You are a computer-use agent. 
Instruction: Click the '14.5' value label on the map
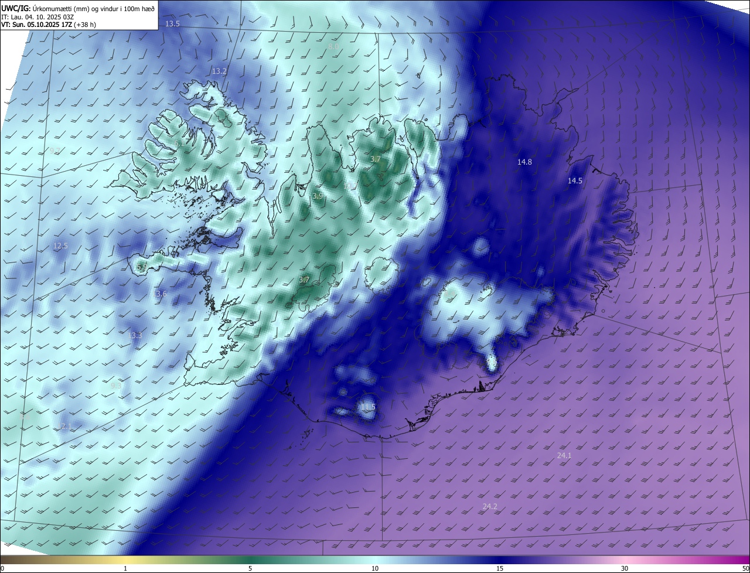tap(575, 181)
